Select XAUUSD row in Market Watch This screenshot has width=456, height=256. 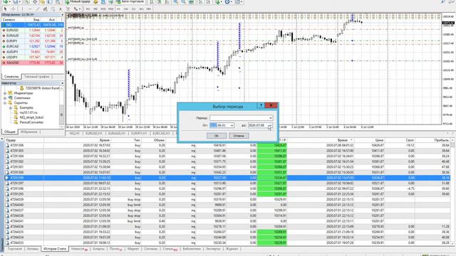pyautogui.click(x=33, y=63)
